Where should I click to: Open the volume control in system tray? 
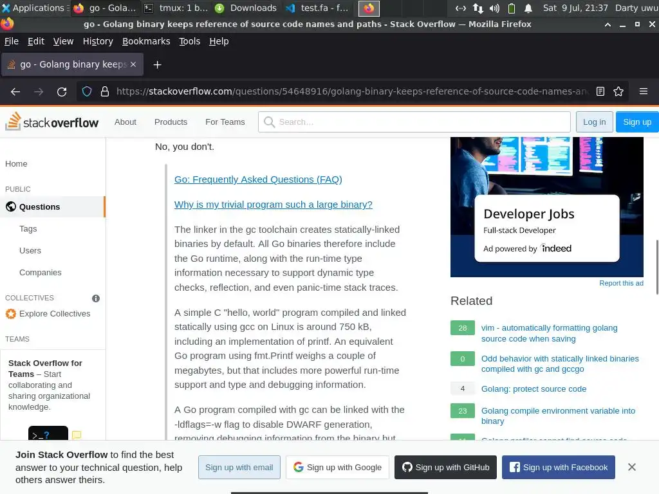click(495, 8)
